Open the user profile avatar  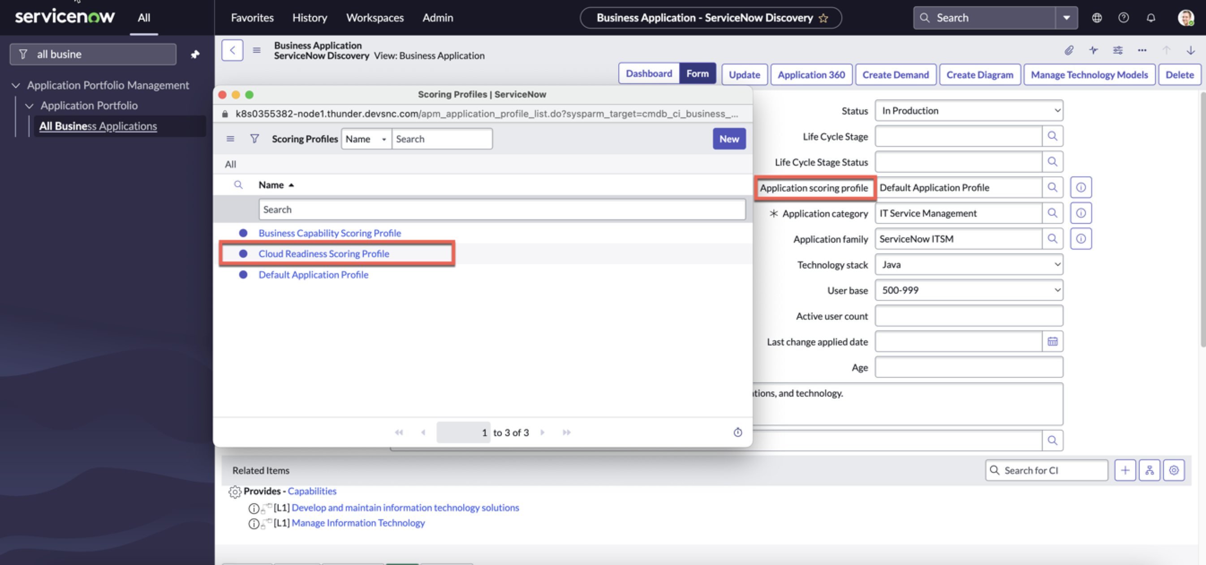pos(1185,18)
